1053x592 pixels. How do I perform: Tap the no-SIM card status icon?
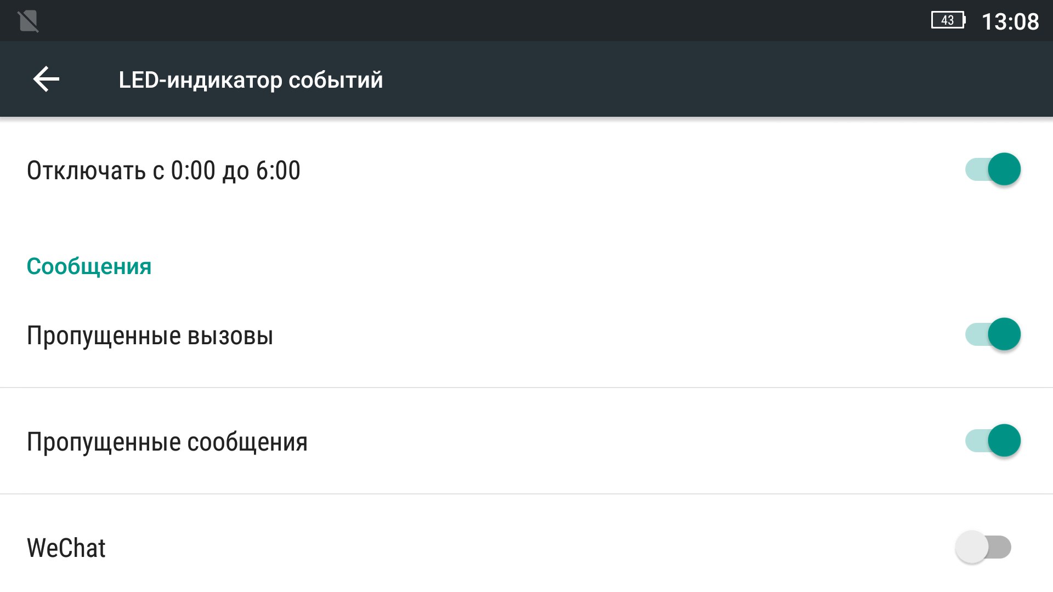tap(28, 21)
